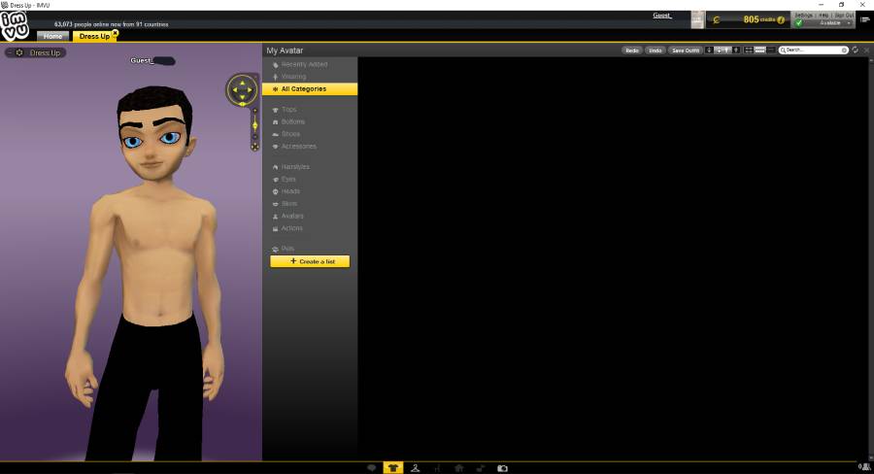This screenshot has width=874, height=474.
Task: Click the gear icon on Dress Up label
Action: pyautogui.click(x=19, y=52)
